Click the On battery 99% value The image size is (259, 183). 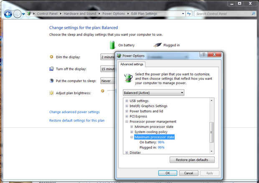click(161, 142)
